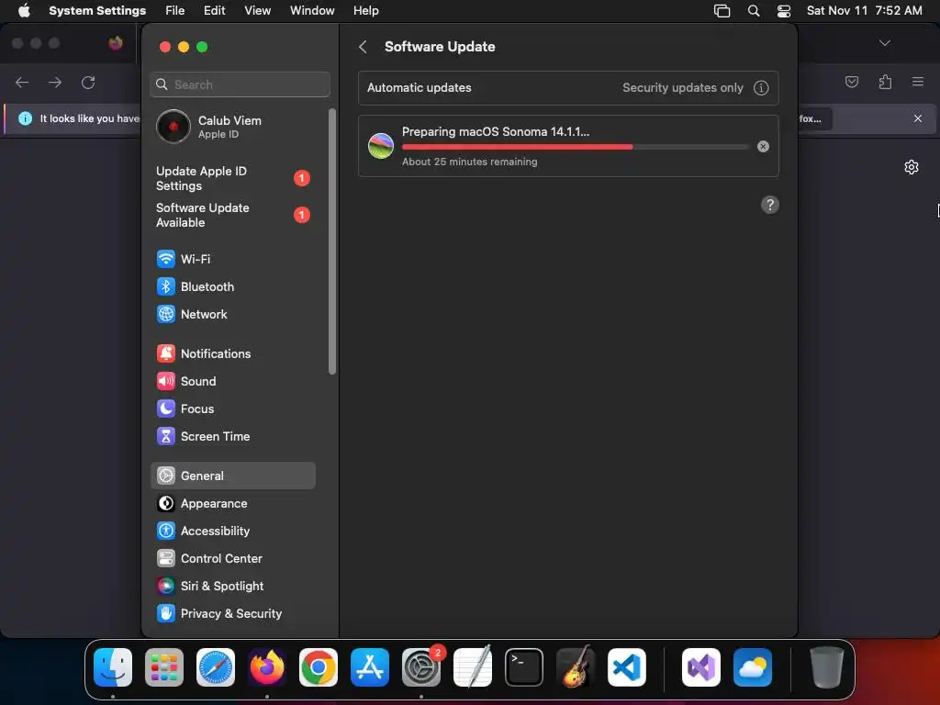Open the File menu

pyautogui.click(x=175, y=11)
